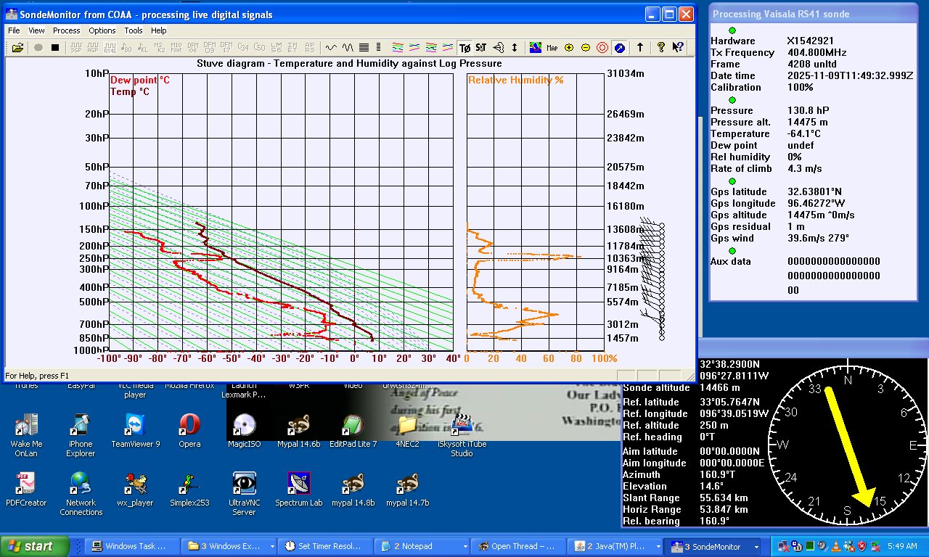Select the Stuve diagram Tø toolbar icon
The height and width of the screenshot is (557, 929).
464,48
